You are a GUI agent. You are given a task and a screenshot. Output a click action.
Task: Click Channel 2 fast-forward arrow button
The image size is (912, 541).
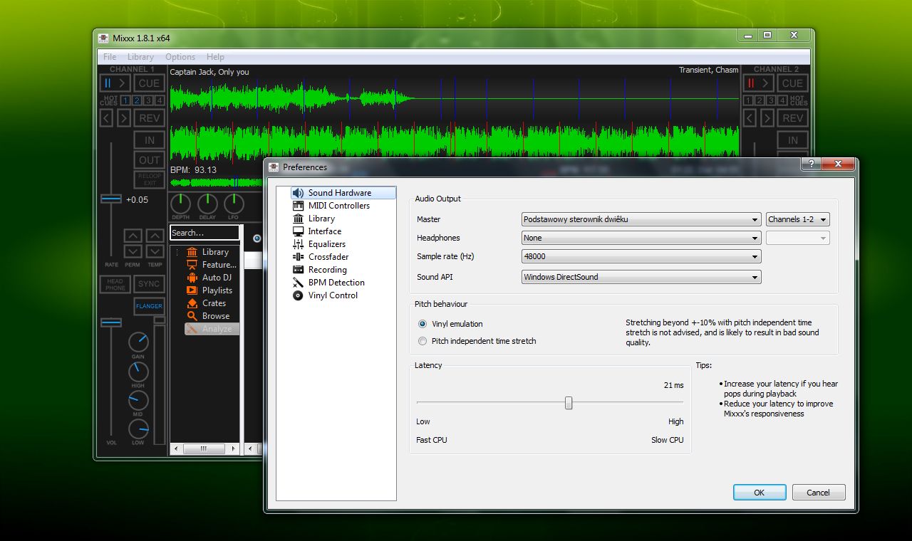pos(767,118)
